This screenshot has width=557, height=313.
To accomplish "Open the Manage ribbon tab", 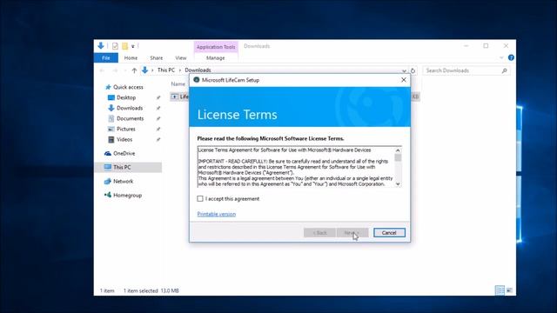I will (x=216, y=58).
